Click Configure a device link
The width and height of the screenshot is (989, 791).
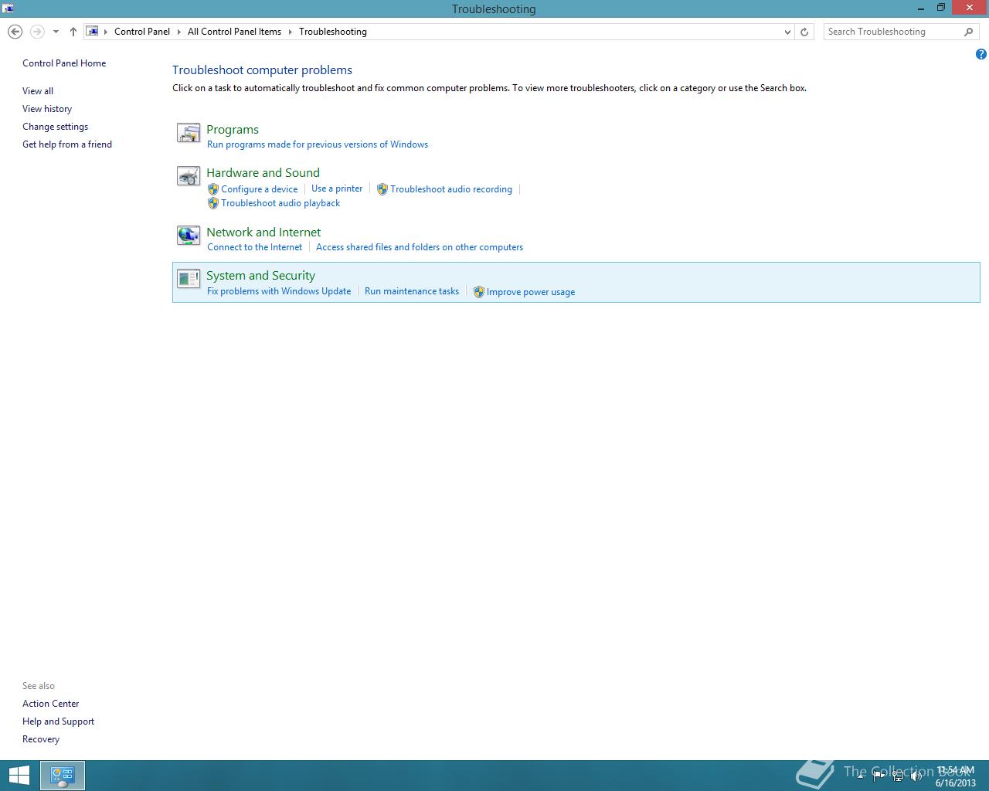[x=260, y=189]
